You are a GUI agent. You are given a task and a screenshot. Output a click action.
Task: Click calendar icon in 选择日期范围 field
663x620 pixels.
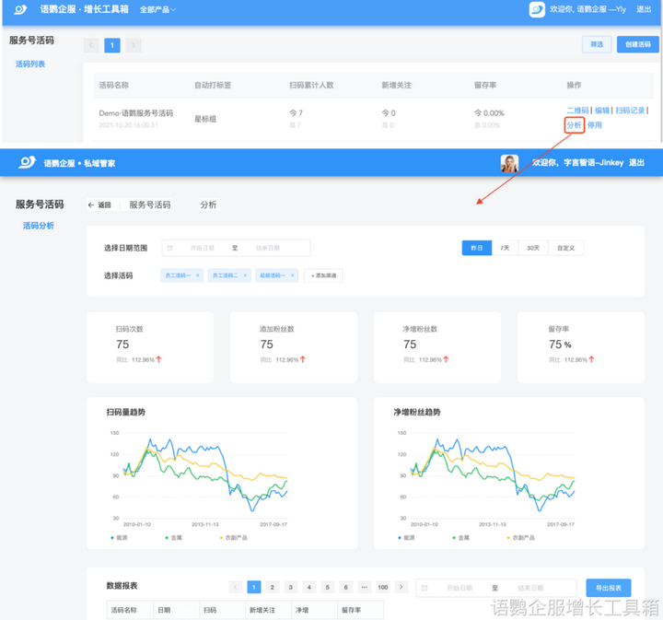170,248
